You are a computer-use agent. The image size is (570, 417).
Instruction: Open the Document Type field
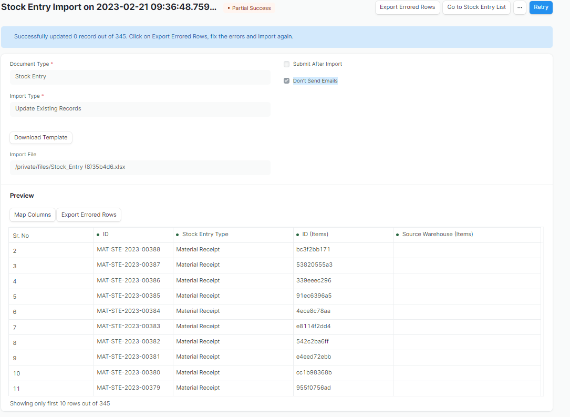pos(140,77)
